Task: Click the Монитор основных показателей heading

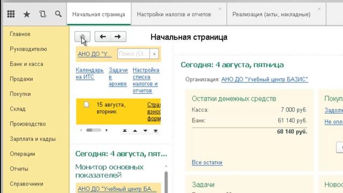Action: tap(109, 171)
